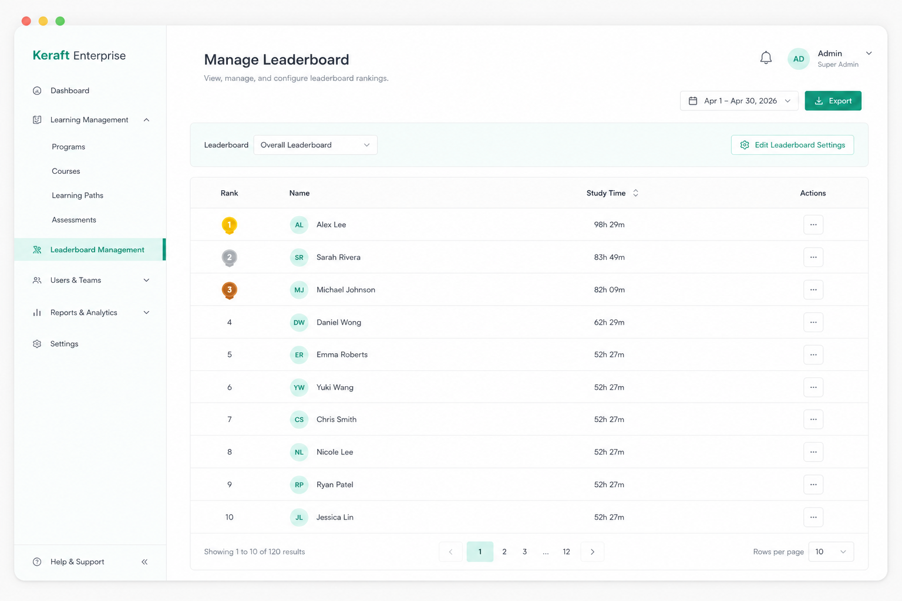Select Leaderboard Management in the sidebar
This screenshot has height=601, width=902.
90,249
